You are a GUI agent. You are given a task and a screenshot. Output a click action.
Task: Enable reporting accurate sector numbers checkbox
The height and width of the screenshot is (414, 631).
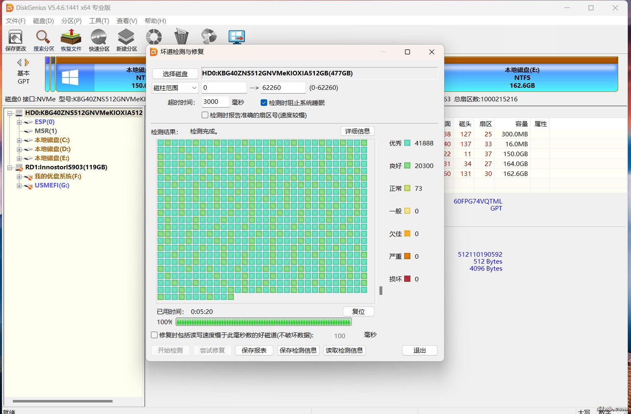(x=205, y=115)
